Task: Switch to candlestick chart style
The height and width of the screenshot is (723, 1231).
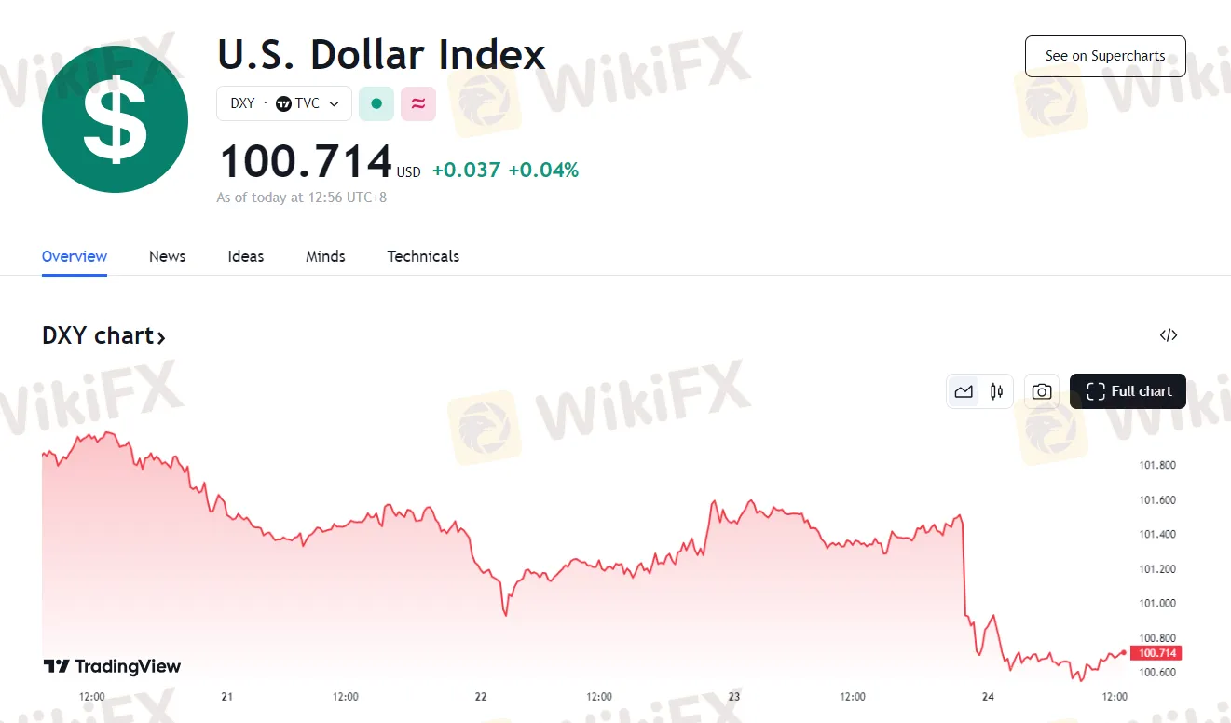Action: coord(996,391)
